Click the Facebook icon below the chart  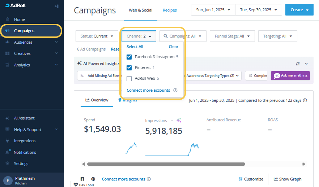click(x=82, y=179)
